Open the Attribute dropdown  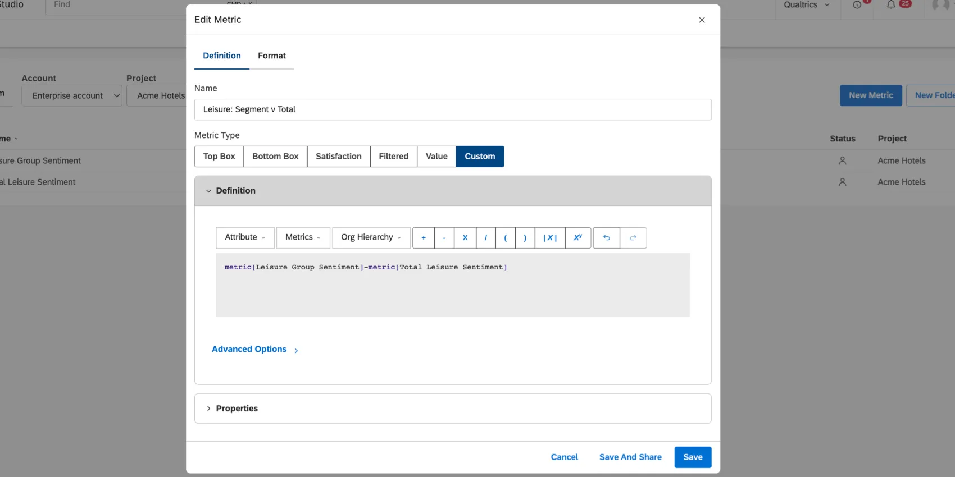click(245, 238)
